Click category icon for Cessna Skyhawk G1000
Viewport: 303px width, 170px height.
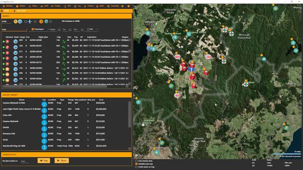(x=44, y=104)
